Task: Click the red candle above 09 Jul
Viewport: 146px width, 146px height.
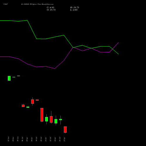Action: pyautogui.click(x=32, y=102)
